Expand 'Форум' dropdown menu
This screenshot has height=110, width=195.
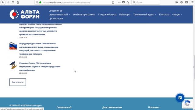pyautogui.click(x=177, y=14)
